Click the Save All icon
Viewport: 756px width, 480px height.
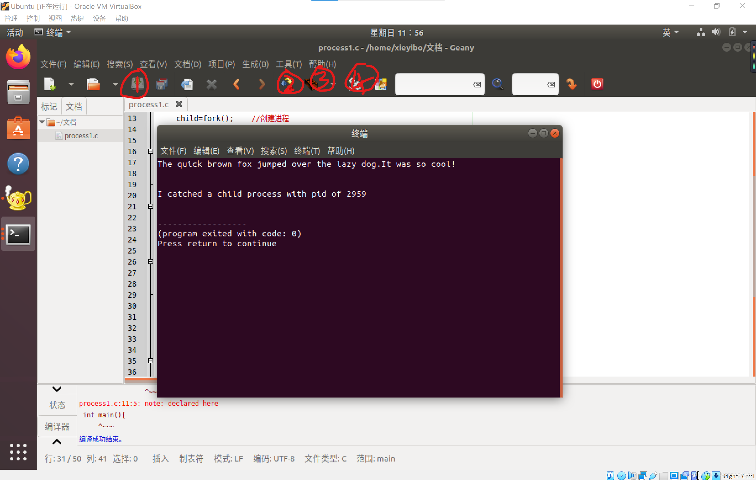click(162, 84)
